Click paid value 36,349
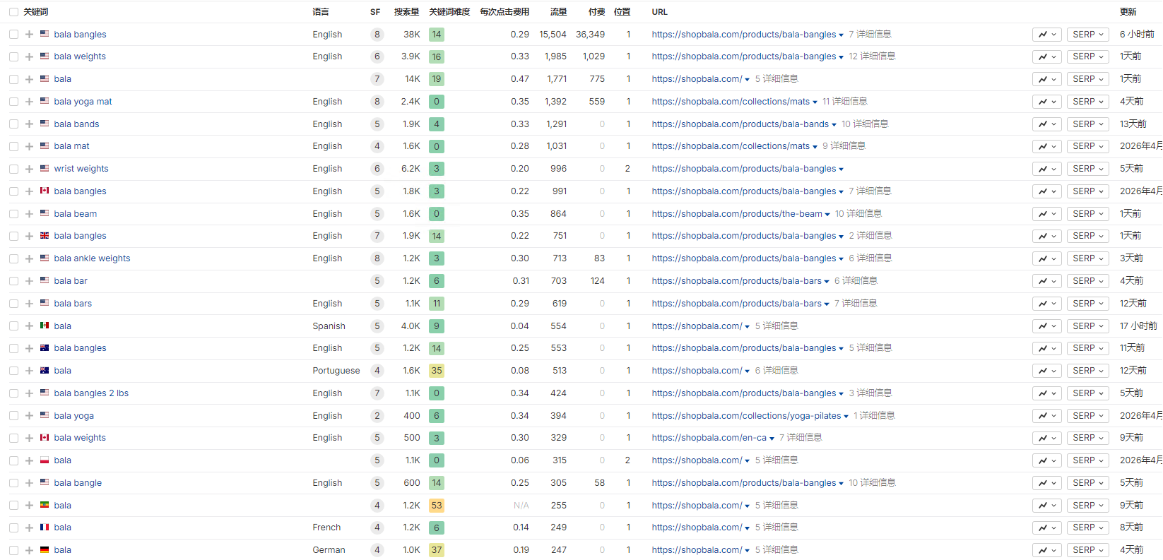The height and width of the screenshot is (560, 1163). (590, 35)
